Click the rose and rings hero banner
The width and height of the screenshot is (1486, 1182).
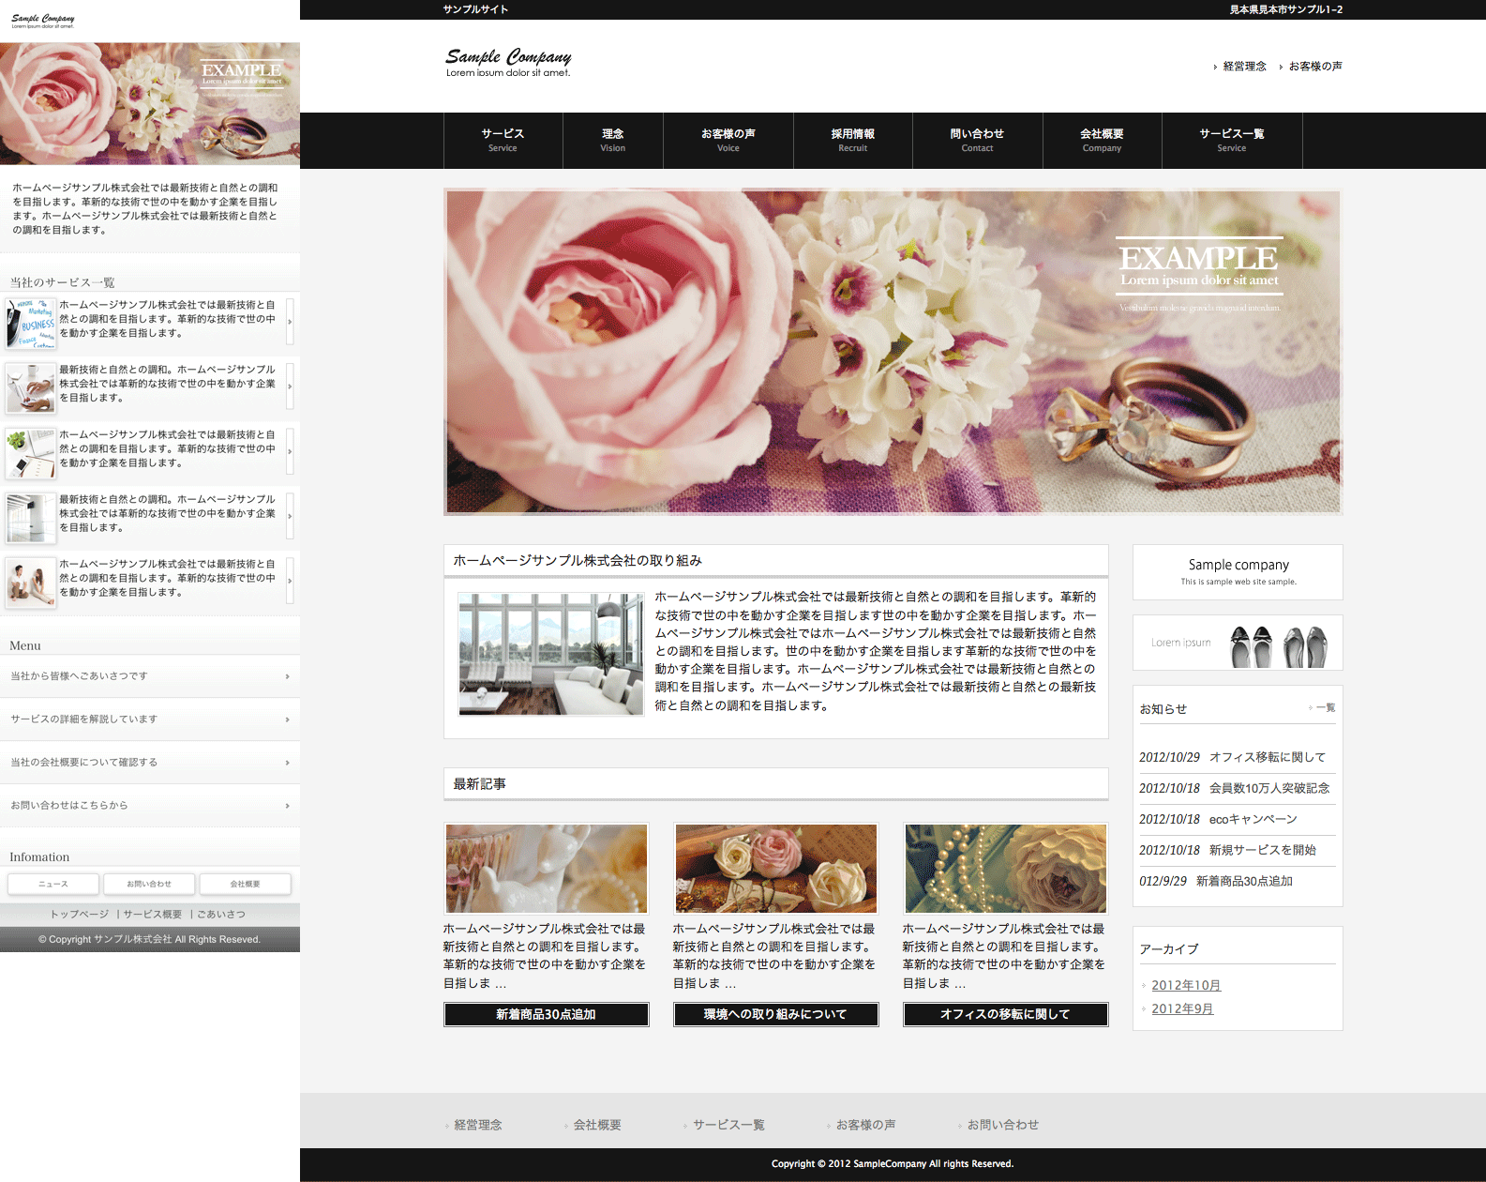[893, 352]
